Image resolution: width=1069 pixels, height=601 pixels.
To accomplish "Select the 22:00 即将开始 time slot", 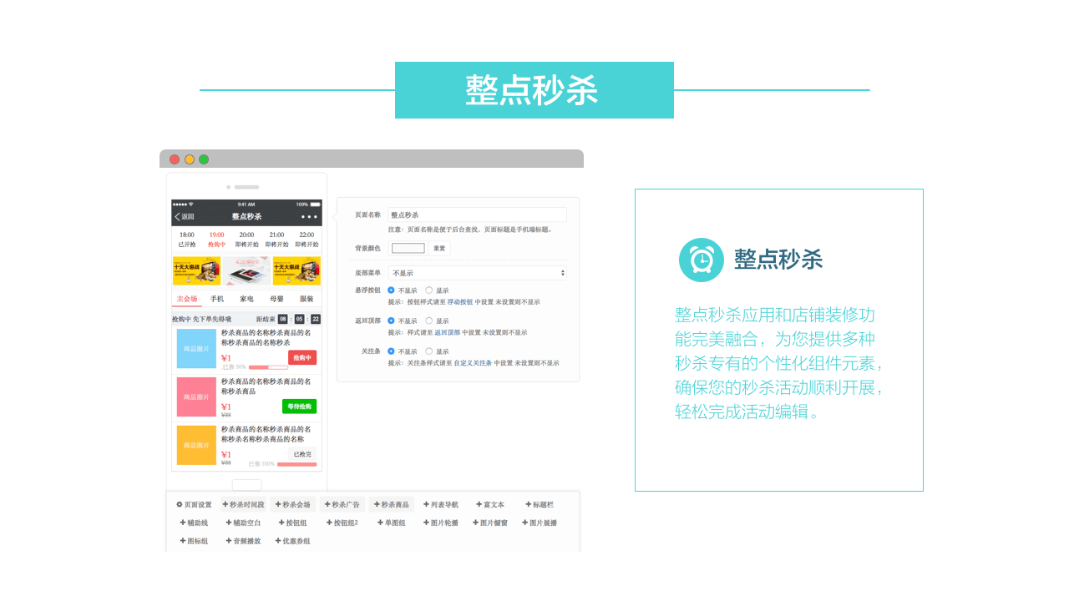I will tap(307, 240).
